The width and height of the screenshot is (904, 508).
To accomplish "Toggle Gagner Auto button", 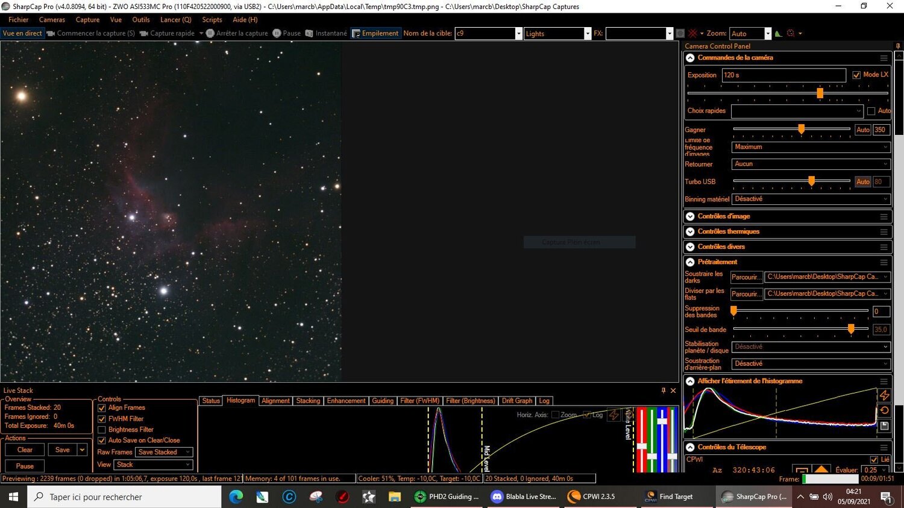I will (863, 130).
